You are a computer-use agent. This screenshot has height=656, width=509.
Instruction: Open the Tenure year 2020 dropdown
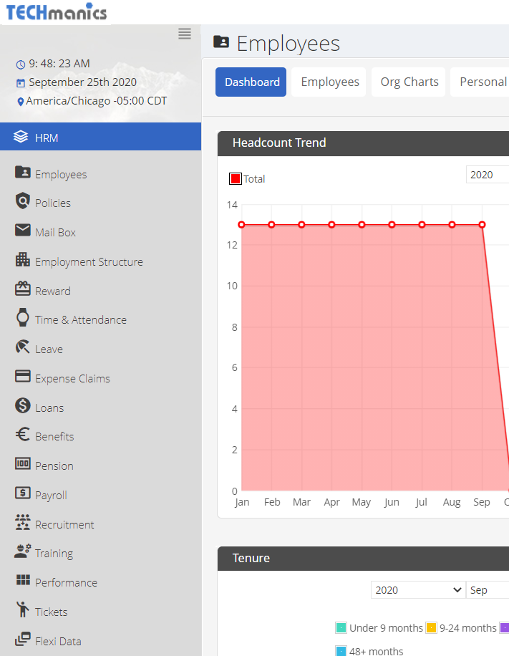tap(418, 590)
